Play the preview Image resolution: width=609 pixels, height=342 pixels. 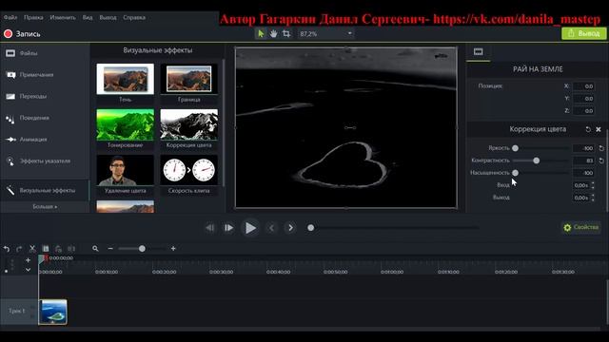pos(250,228)
